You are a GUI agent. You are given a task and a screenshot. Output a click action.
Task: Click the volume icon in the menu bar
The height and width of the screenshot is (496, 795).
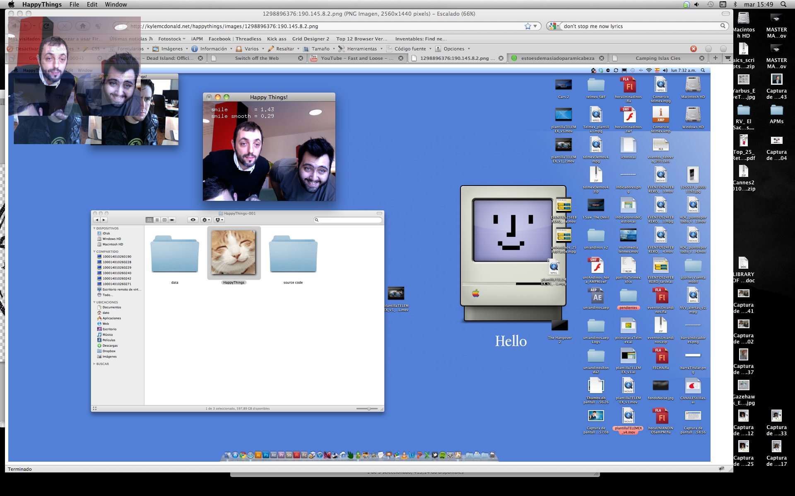(697, 4)
